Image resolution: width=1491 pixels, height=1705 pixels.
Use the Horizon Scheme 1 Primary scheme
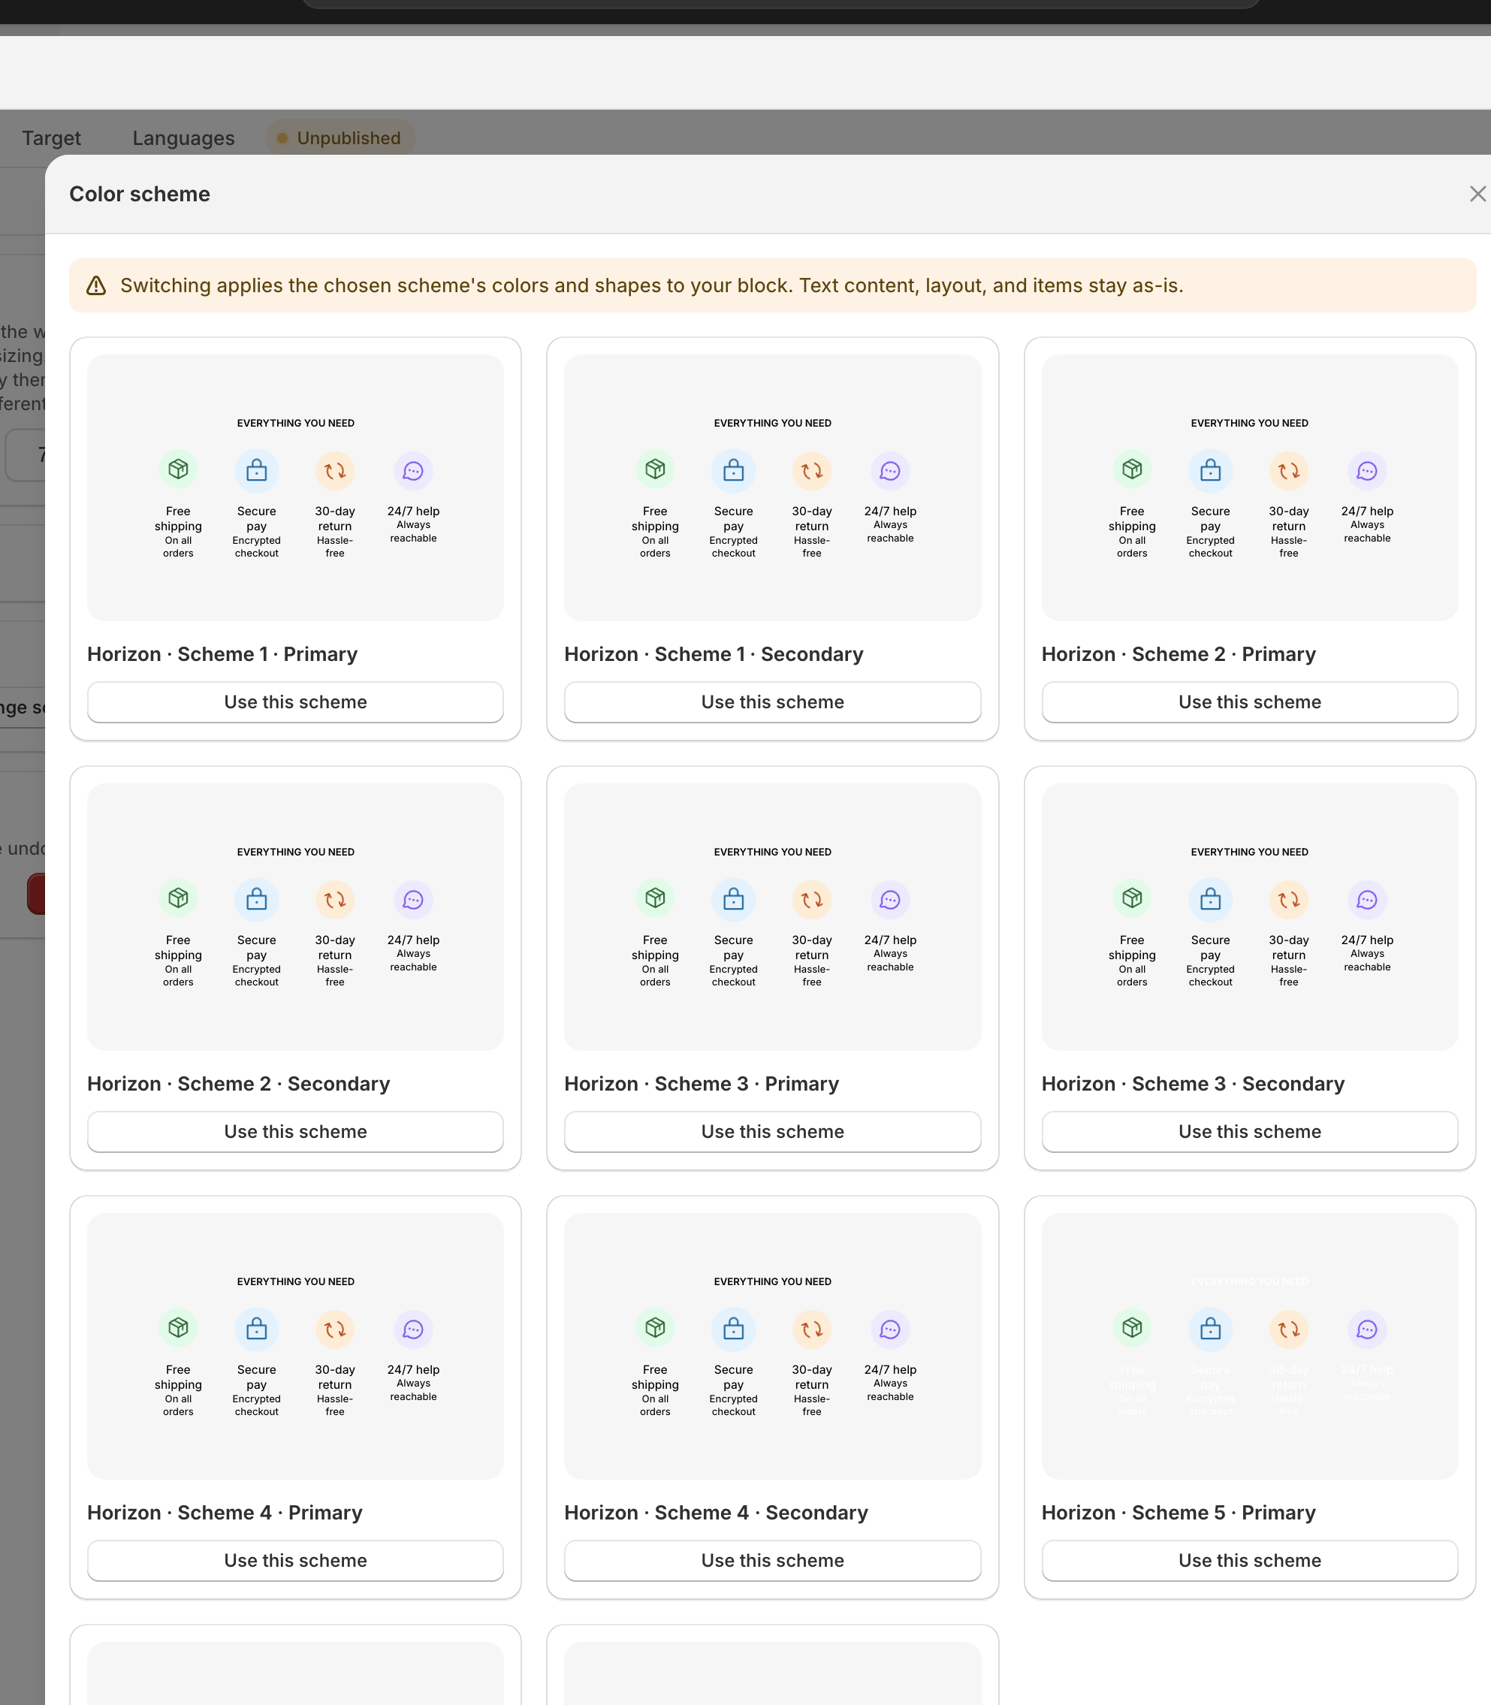point(295,702)
